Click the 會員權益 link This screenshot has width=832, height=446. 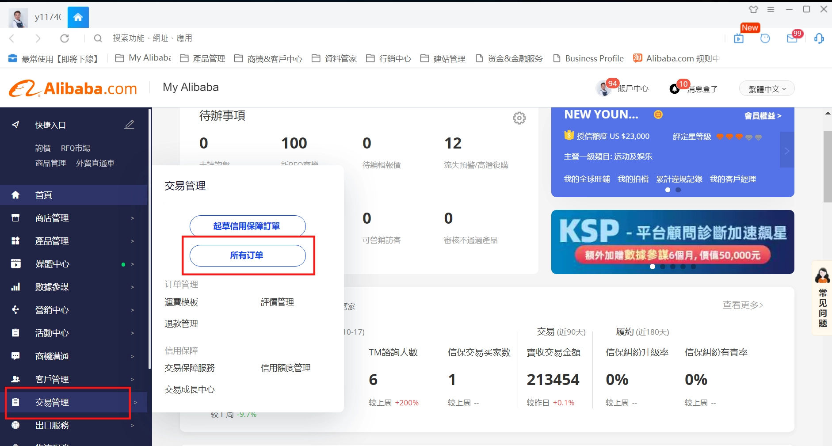tap(763, 116)
